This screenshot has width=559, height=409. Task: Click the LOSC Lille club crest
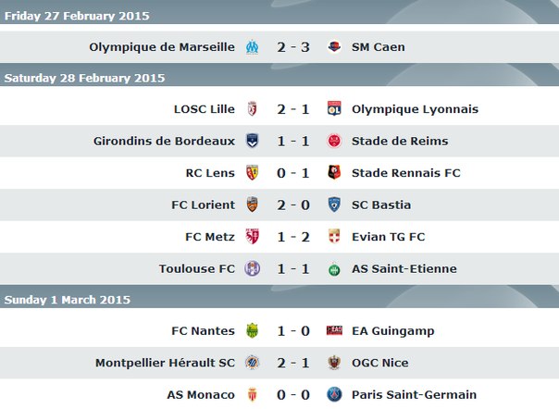point(251,109)
